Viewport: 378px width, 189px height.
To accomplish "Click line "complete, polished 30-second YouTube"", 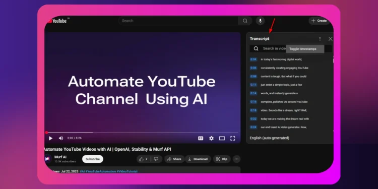I will click(284, 102).
